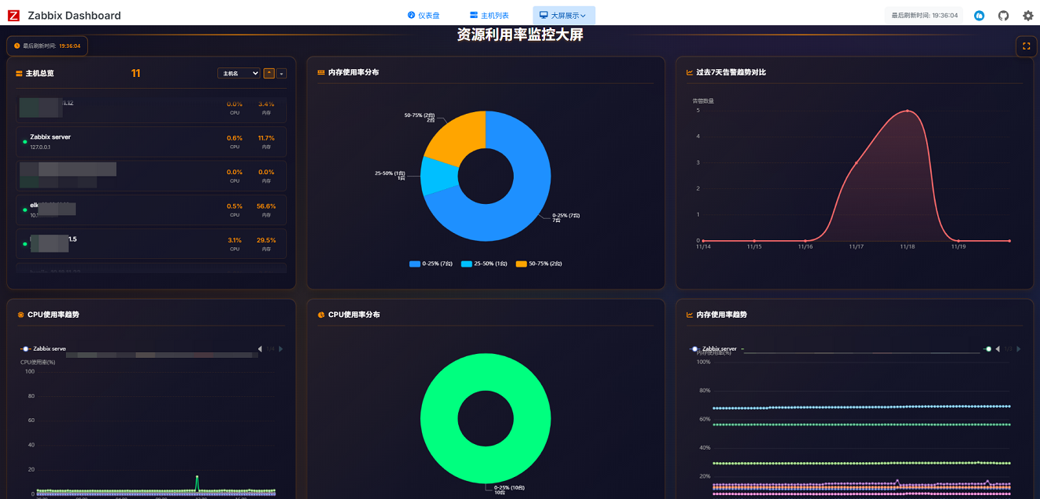Open the 主机名 sort dropdown

pos(238,74)
